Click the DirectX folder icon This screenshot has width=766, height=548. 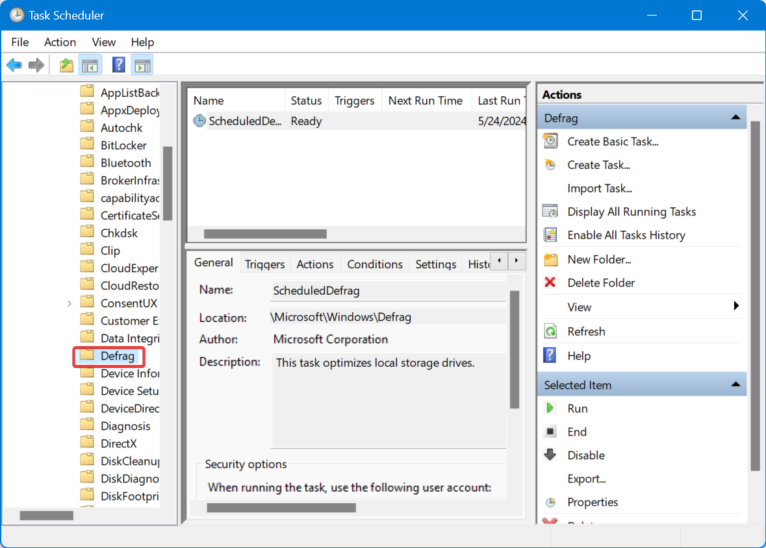[87, 443]
